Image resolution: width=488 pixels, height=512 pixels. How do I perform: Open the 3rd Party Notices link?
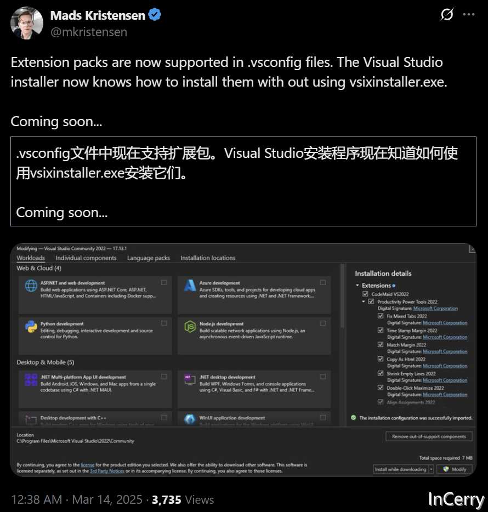click(106, 470)
